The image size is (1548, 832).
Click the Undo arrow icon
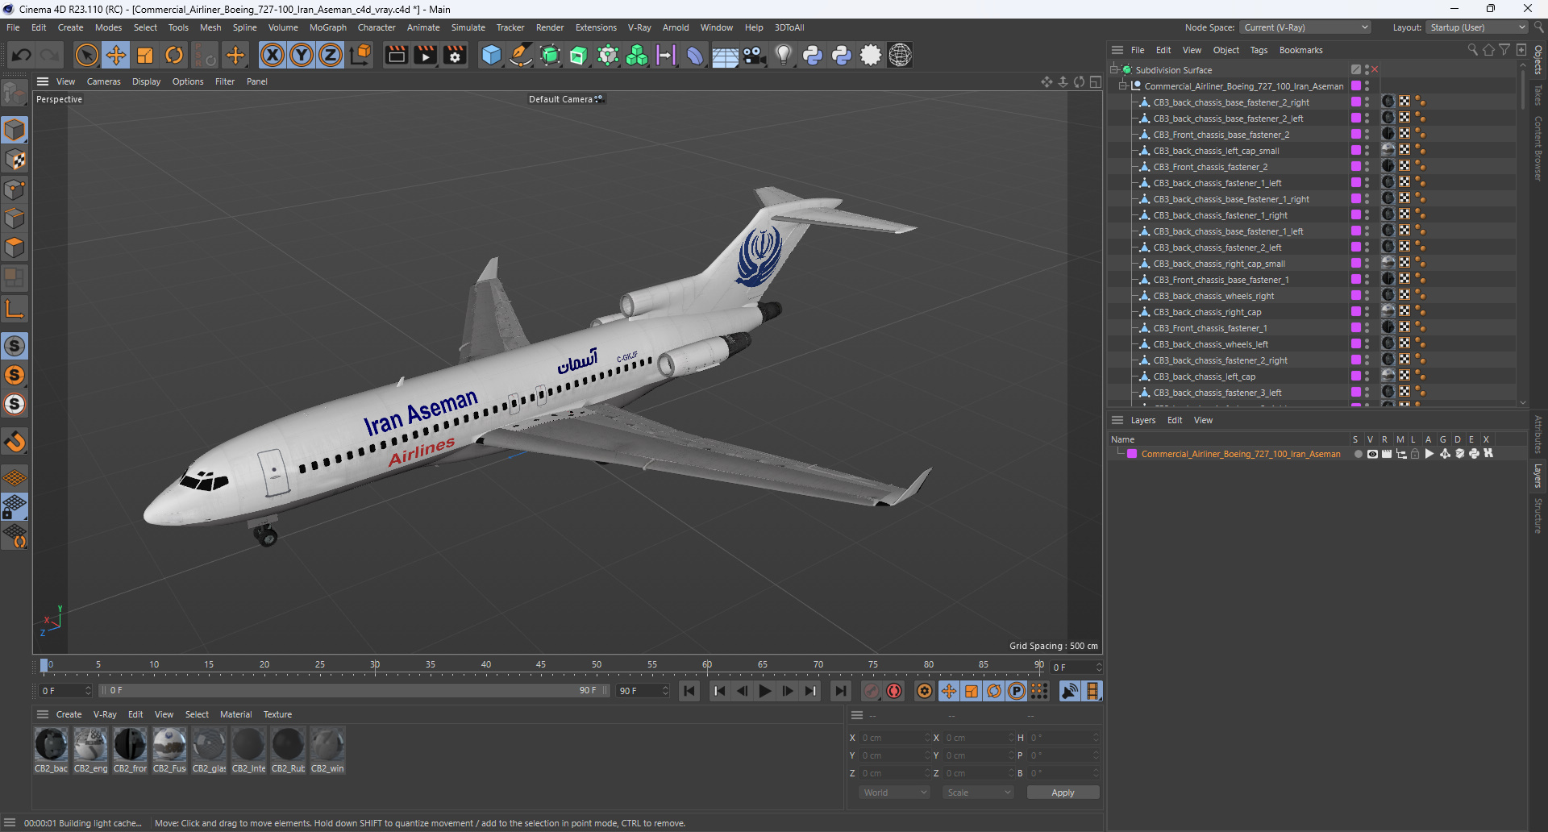coord(22,55)
